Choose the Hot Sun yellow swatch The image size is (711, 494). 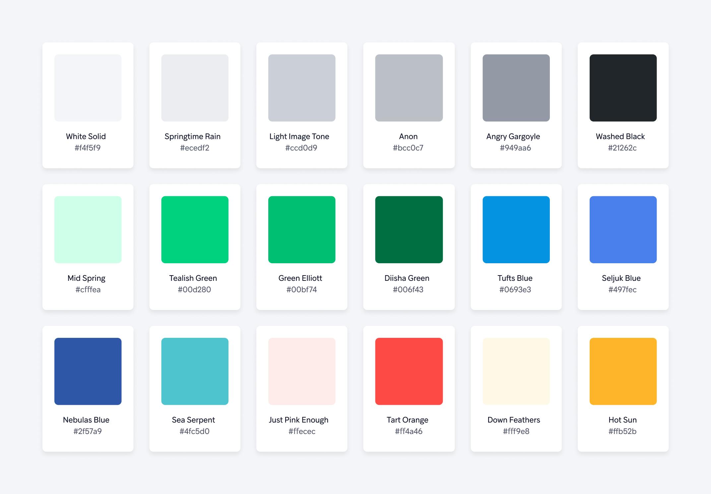[623, 371]
